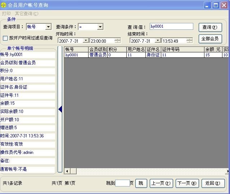Click the 跳到 page number input field
Screen dimensions: 230x194
point(122,183)
